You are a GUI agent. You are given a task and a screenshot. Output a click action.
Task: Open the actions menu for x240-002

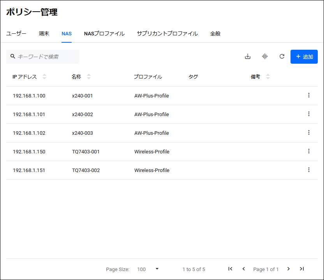[x=309, y=114]
